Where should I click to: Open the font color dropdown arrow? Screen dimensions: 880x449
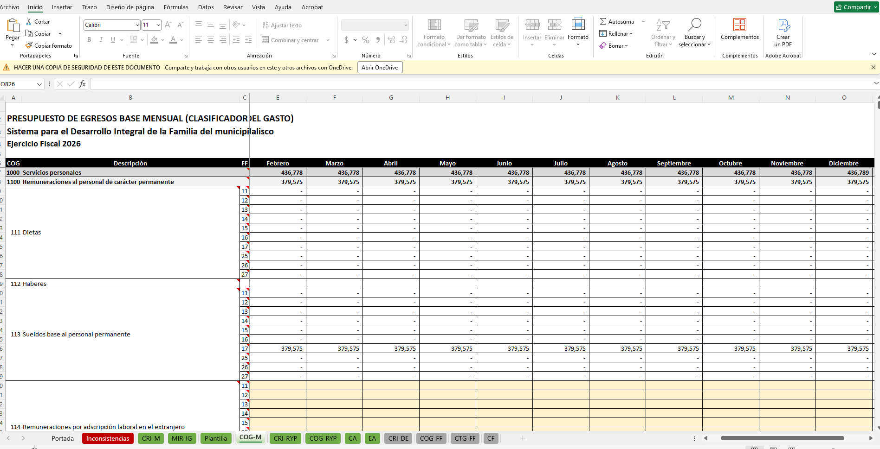[182, 40]
